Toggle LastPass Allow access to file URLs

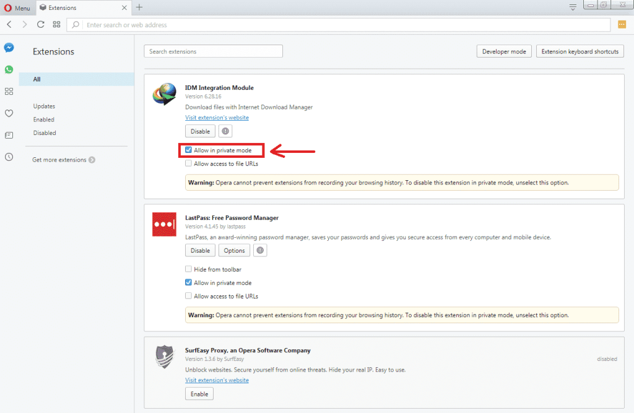point(188,296)
